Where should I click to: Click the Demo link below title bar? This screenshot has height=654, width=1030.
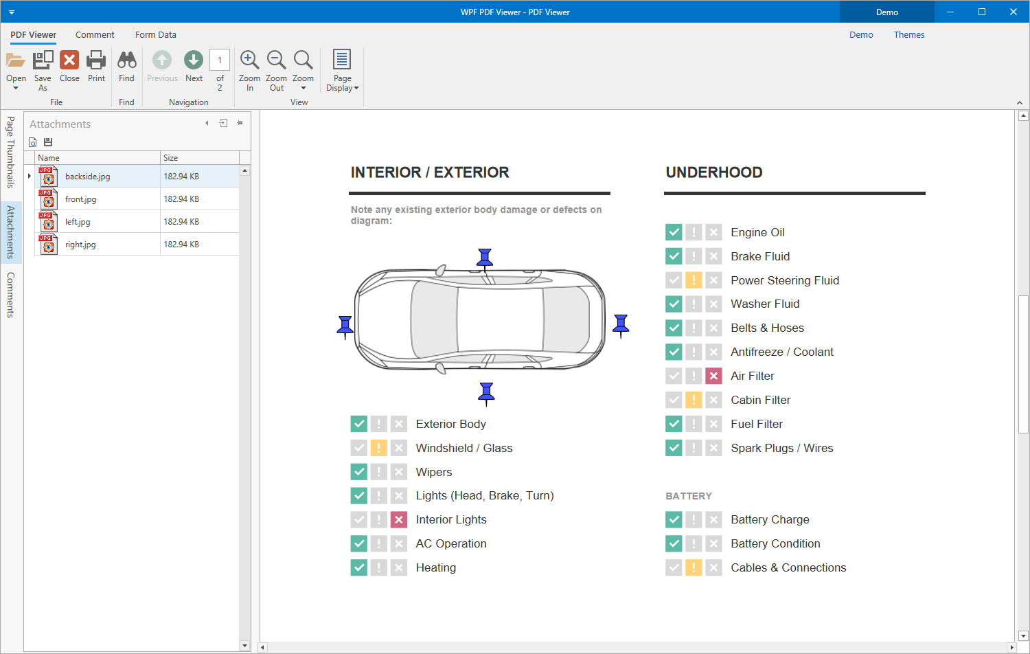click(861, 35)
